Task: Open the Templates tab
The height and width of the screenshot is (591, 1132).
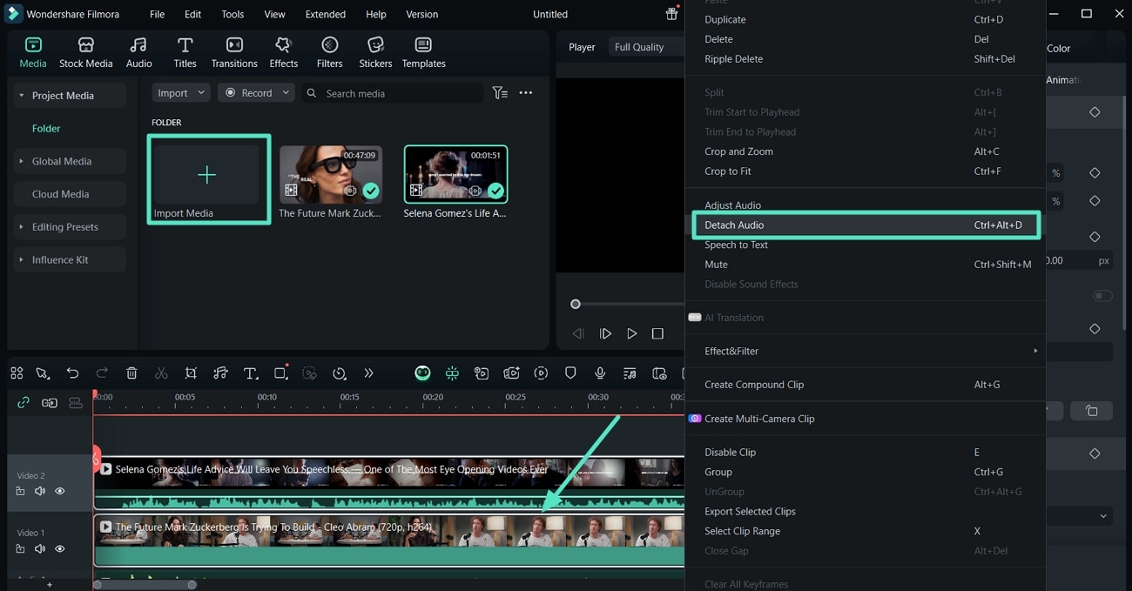Action: pyautogui.click(x=423, y=53)
